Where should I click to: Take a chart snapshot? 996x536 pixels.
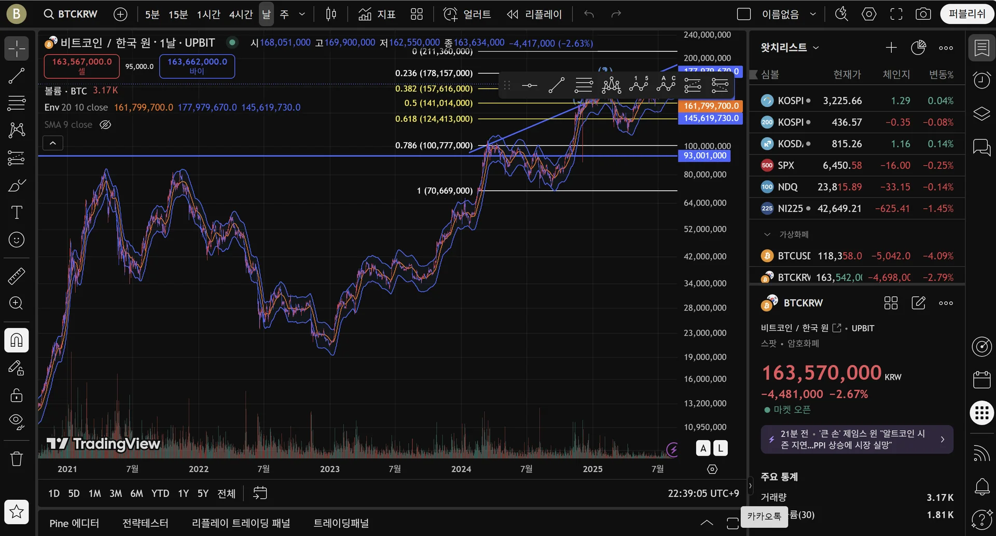tap(923, 14)
